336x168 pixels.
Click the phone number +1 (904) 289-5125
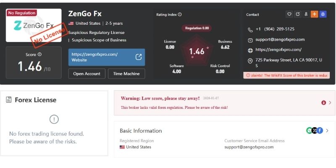tap(275, 29)
